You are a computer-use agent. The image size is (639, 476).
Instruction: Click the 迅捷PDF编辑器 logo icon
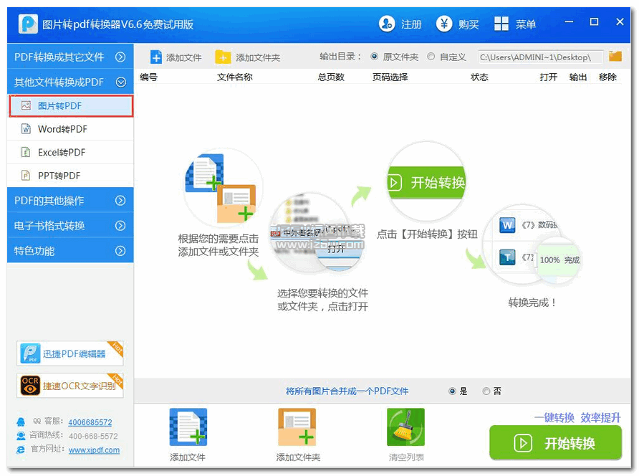click(x=30, y=353)
